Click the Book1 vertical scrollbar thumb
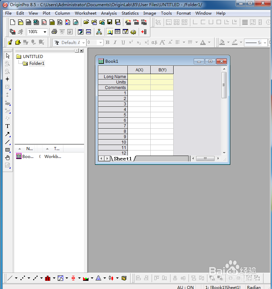 pyautogui.click(x=224, y=85)
